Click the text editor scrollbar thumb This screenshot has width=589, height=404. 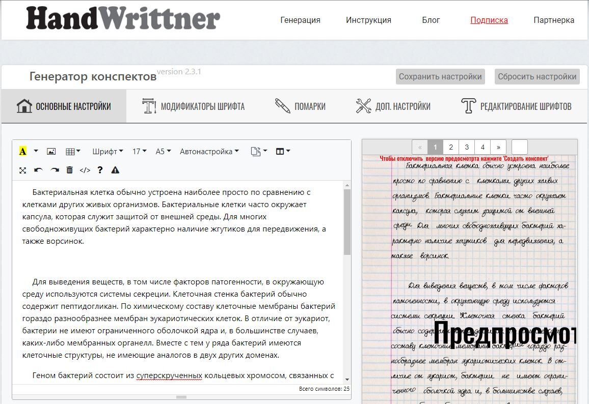(347, 222)
